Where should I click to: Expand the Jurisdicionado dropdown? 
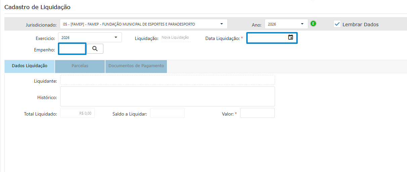click(x=221, y=24)
